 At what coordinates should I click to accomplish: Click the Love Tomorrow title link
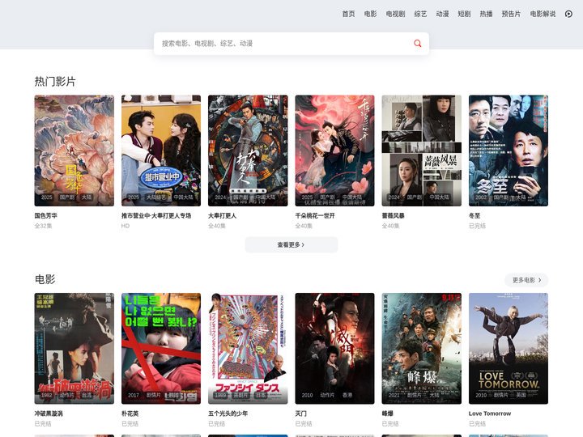pyautogui.click(x=490, y=414)
